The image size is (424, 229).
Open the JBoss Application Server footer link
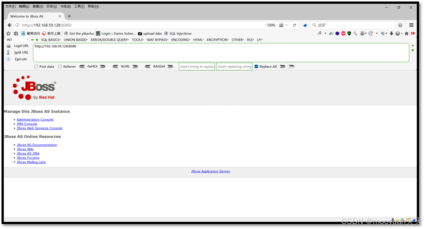click(211, 171)
